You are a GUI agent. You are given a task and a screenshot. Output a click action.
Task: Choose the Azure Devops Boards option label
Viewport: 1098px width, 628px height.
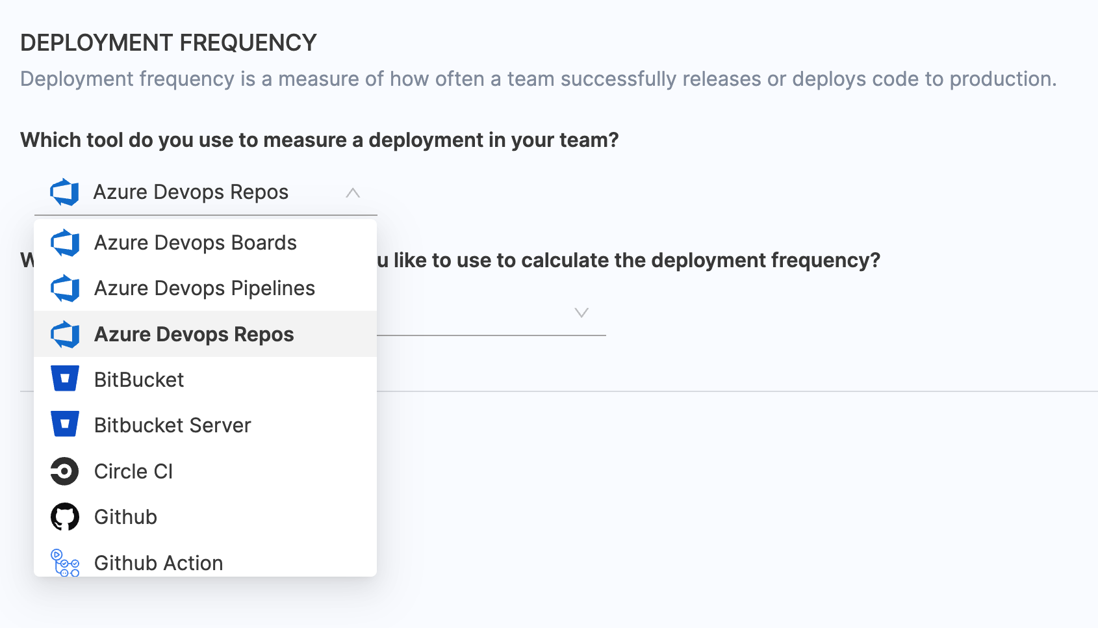click(x=195, y=243)
